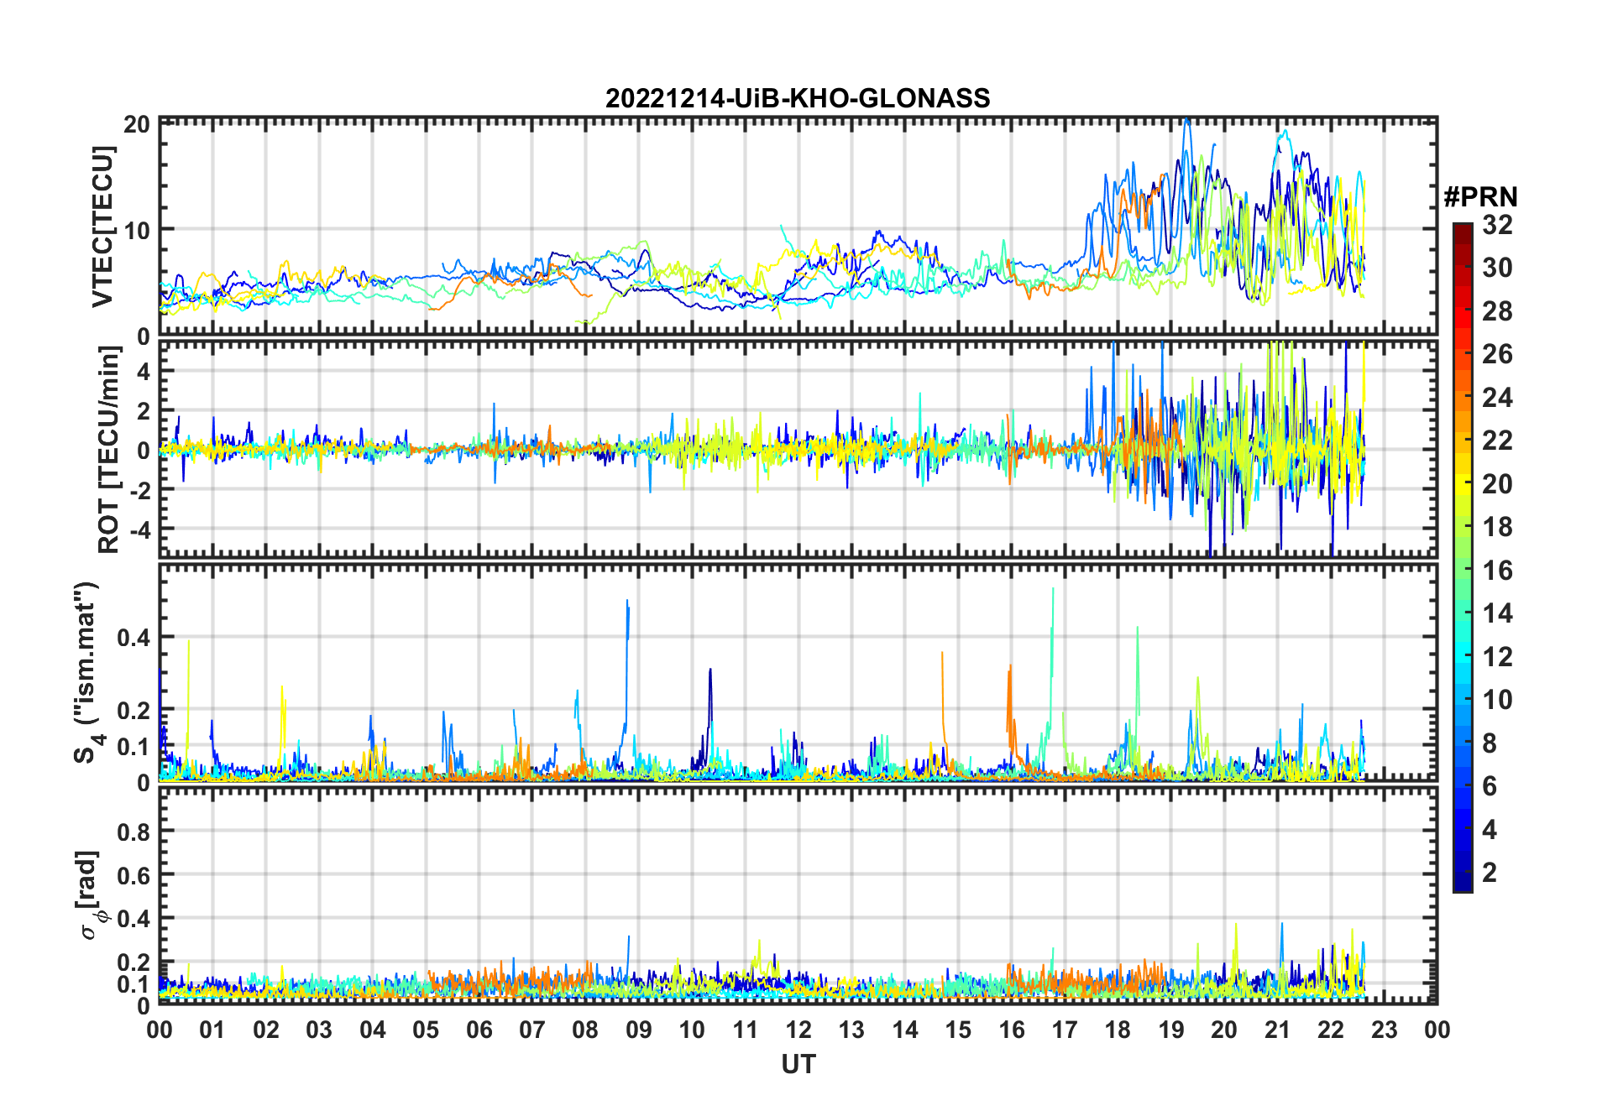Viewport: 1597px width, 1116px height.
Task: Select PRN colorbar tick label 12
Action: [1497, 657]
